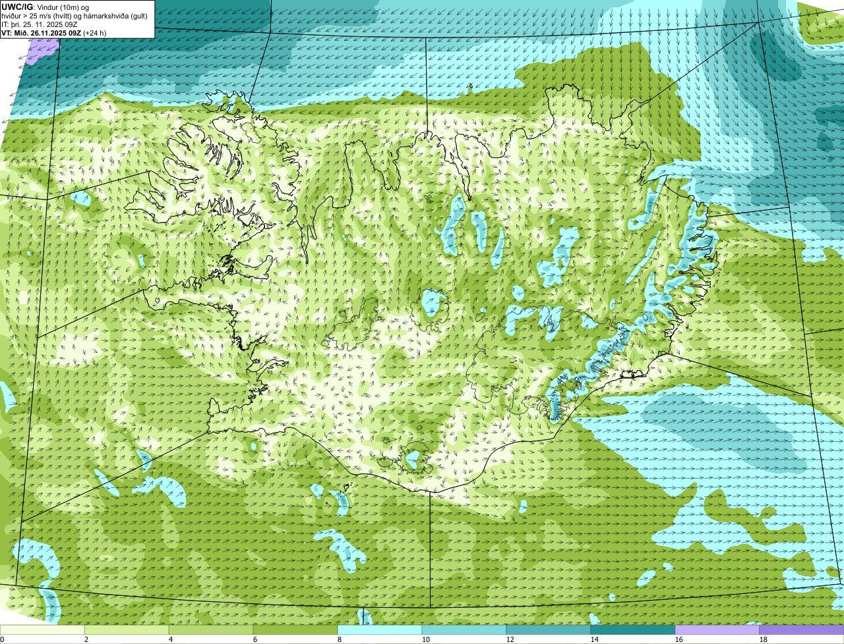Click the legend label "12"
Viewport: 844px width, 644px height.
coord(510,639)
